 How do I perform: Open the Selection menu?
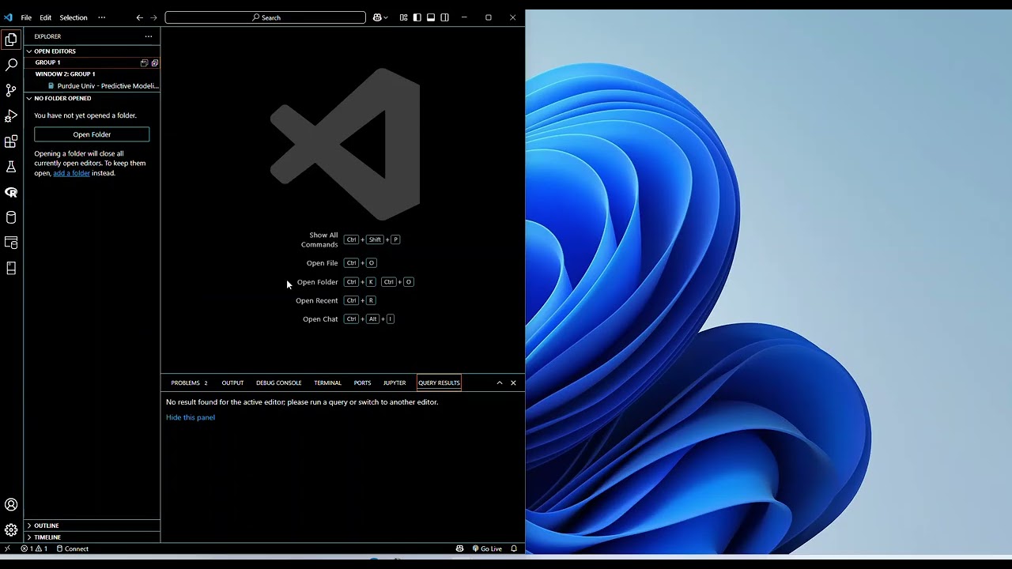[x=74, y=17]
